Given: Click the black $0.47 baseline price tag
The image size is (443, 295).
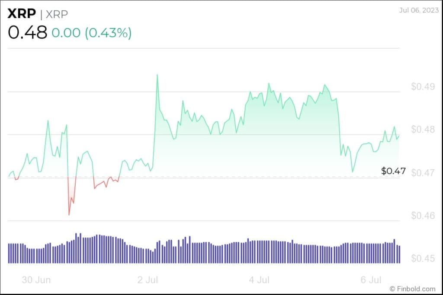Looking at the screenshot, I should (393, 171).
